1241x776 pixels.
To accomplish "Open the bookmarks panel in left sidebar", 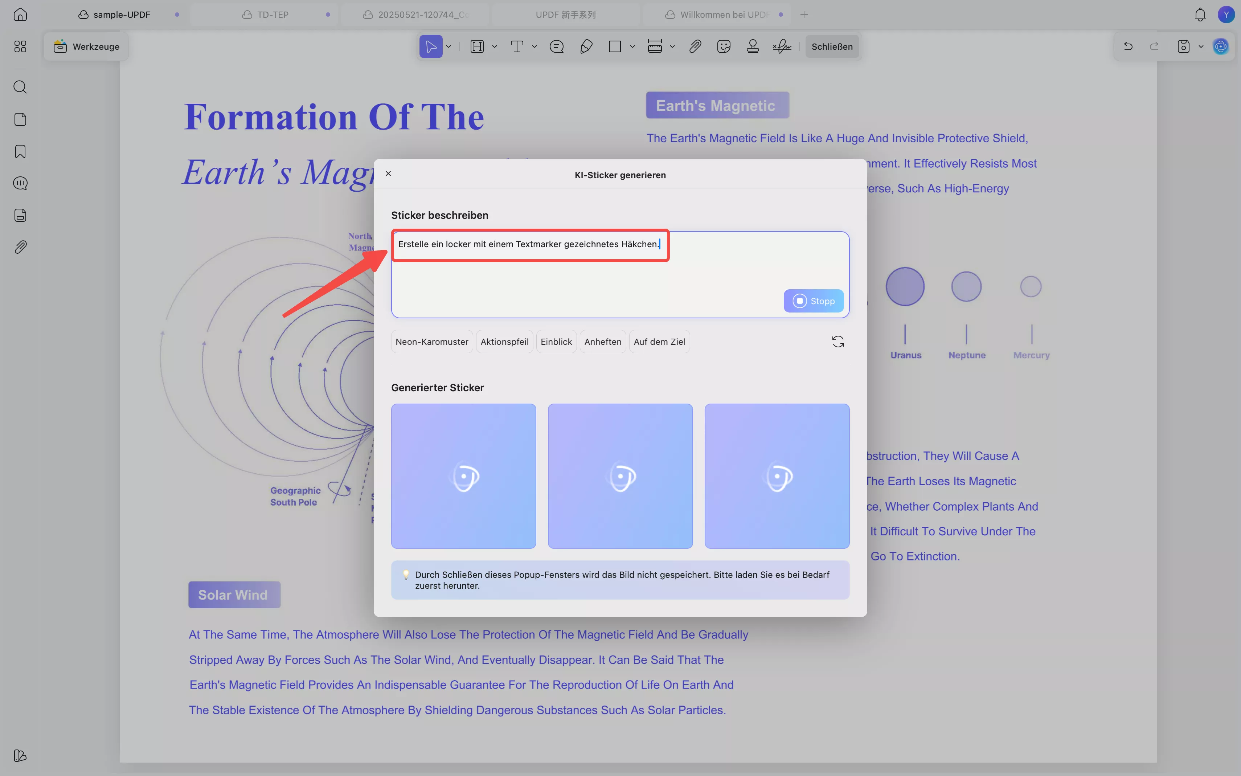I will pos(20,151).
